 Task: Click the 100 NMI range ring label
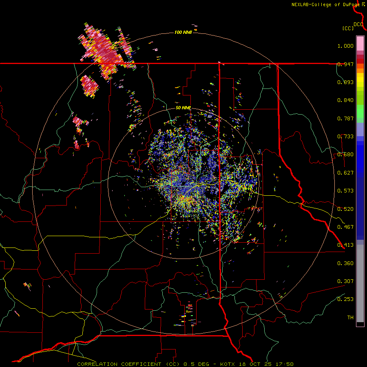183,32
